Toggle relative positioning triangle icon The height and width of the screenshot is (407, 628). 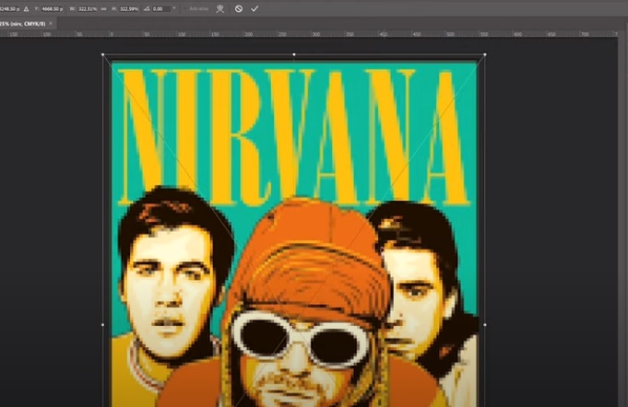27,9
